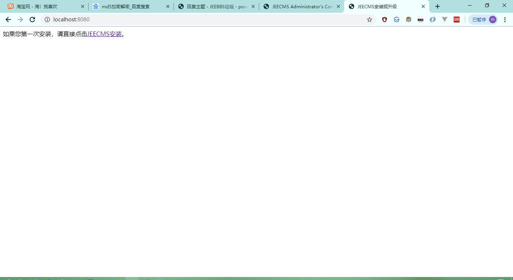This screenshot has width=513, height=280.
Task: Close the JEECMS安装或升级 tab
Action: (x=423, y=6)
